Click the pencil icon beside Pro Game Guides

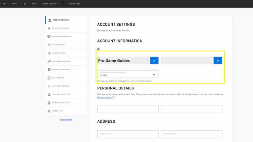point(154,60)
